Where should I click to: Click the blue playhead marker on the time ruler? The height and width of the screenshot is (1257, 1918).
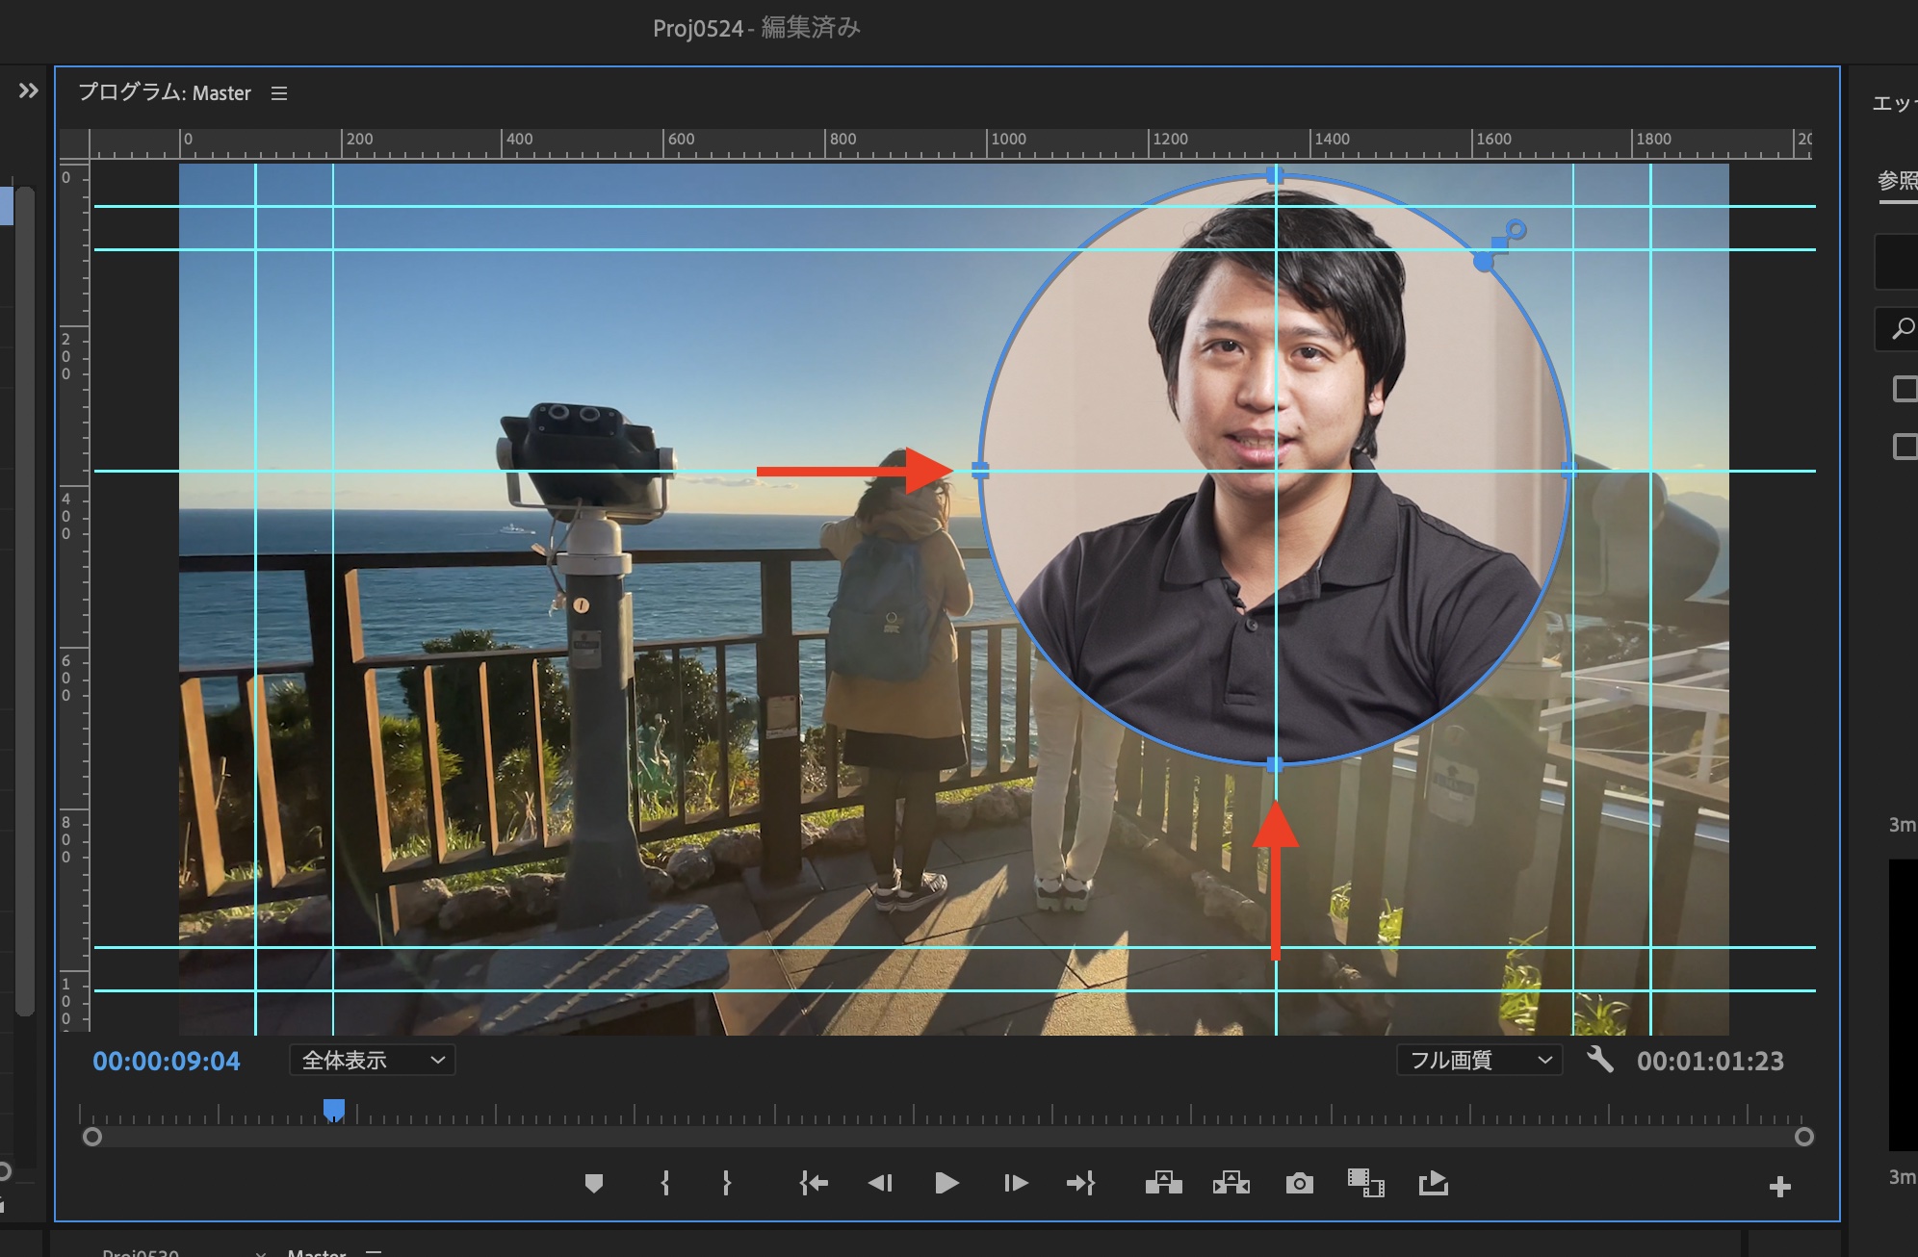click(x=334, y=1110)
